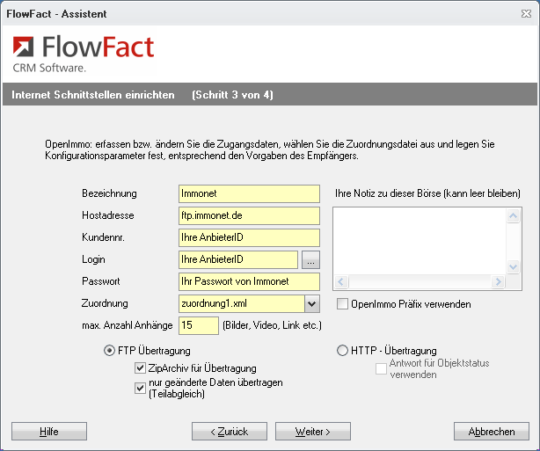Toggle ZipArchiv für Übertragung checkbox
Screen dimensions: 540x451
140,368
